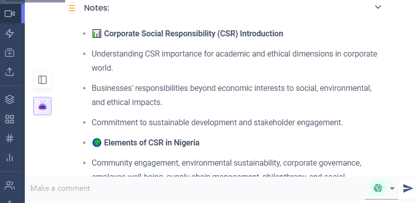
Task: Click the orange Notes list icon
Action: tap(71, 8)
